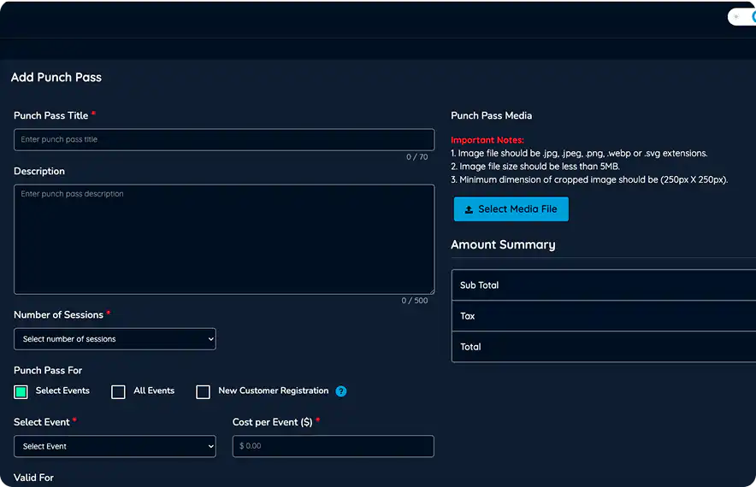Click the Total row in Amount Summary
Viewport: 756px width, 487px height.
[604, 347]
